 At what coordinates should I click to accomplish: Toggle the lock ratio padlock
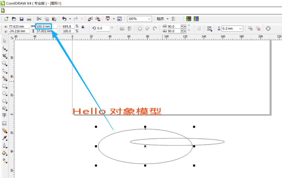tap(83, 27)
